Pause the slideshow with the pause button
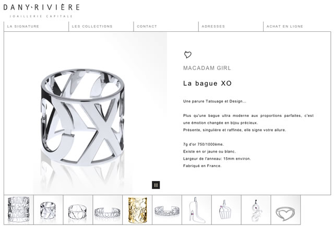The image size is (334, 235). click(x=156, y=185)
